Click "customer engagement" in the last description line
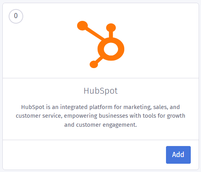Screen dimensions: 201x172 [x=107, y=125]
